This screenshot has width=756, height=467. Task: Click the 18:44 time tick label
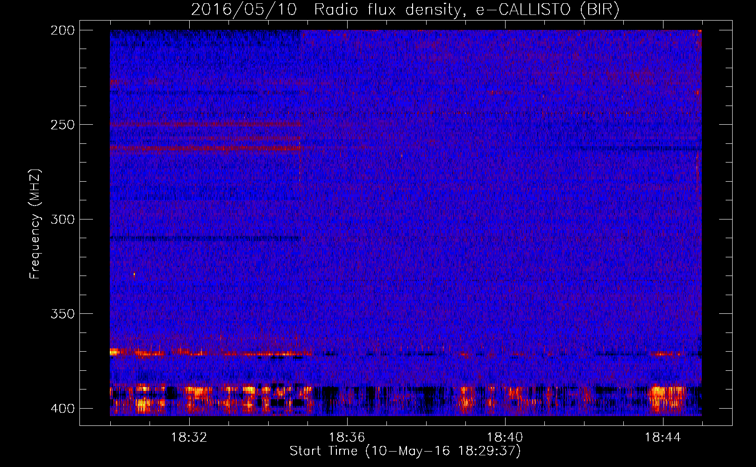coord(663,438)
